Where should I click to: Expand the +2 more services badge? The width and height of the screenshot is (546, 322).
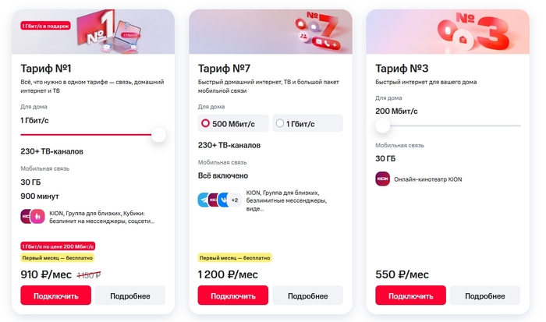[x=235, y=200]
